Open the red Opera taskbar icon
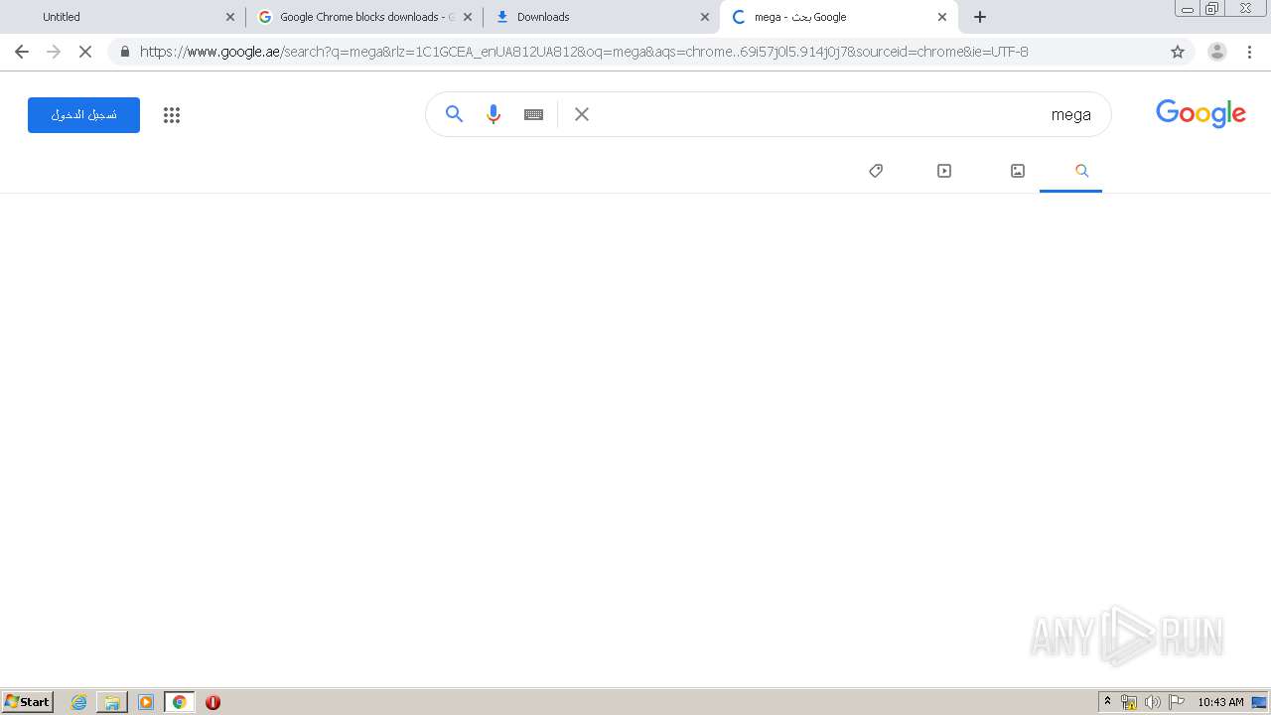The height and width of the screenshot is (715, 1271). [x=212, y=702]
